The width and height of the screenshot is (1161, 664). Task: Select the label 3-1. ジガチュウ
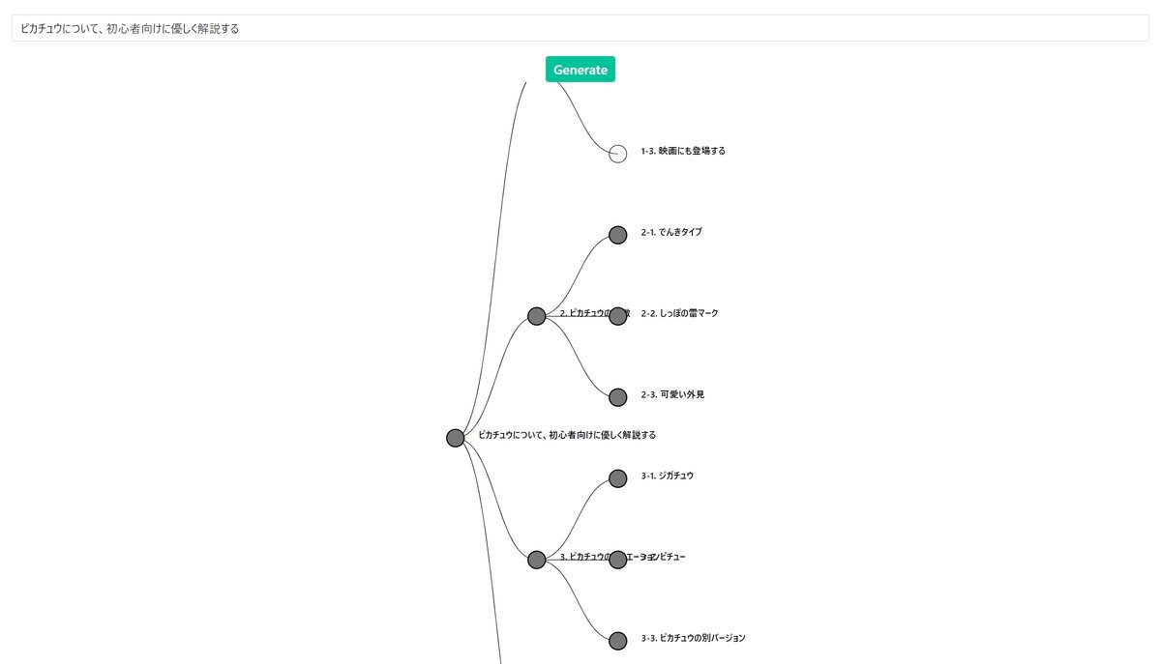pos(668,476)
